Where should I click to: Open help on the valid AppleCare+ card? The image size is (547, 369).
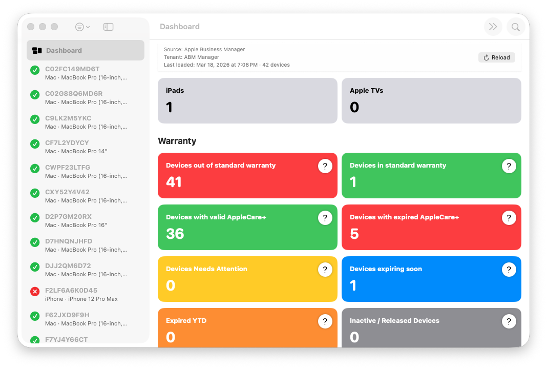coord(325,218)
